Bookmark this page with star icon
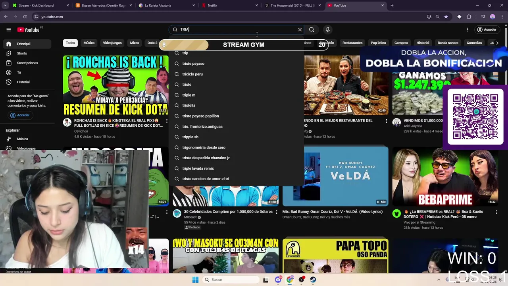This screenshot has width=508, height=286. tap(446, 17)
